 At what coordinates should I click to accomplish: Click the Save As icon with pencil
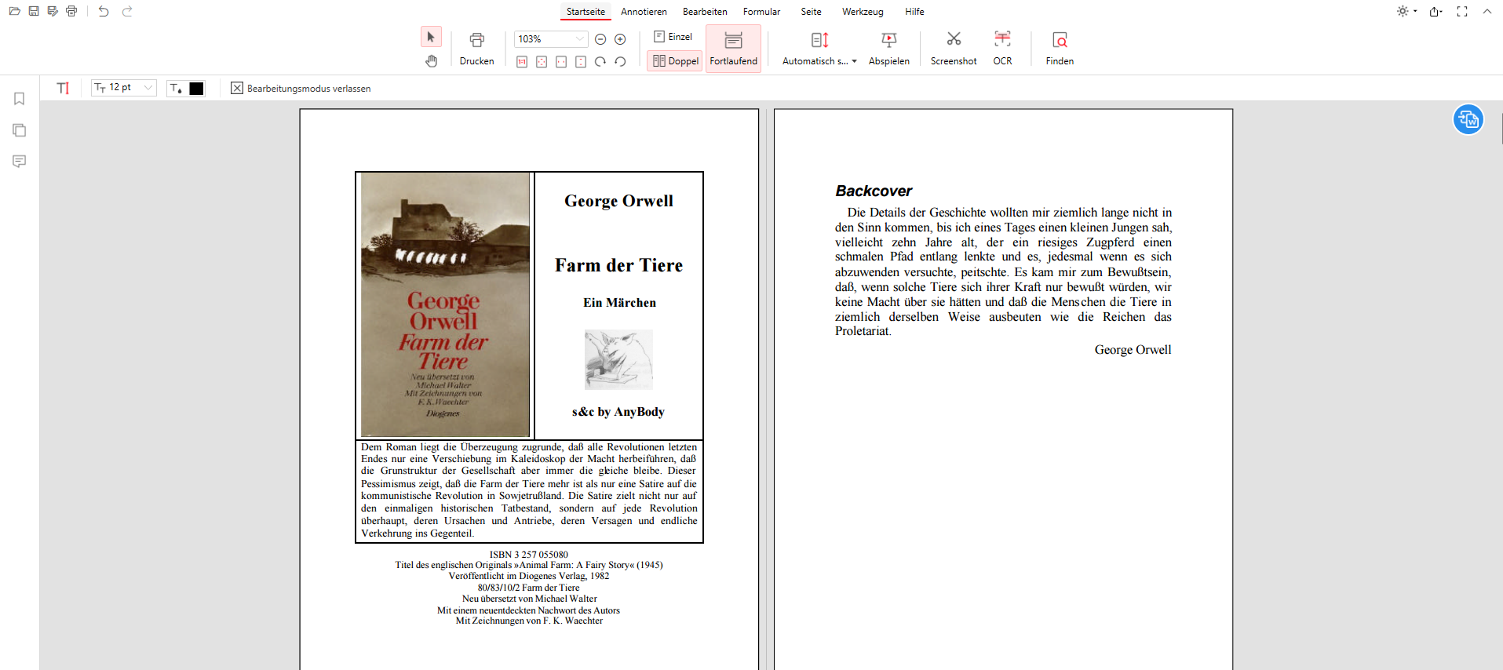[53, 12]
